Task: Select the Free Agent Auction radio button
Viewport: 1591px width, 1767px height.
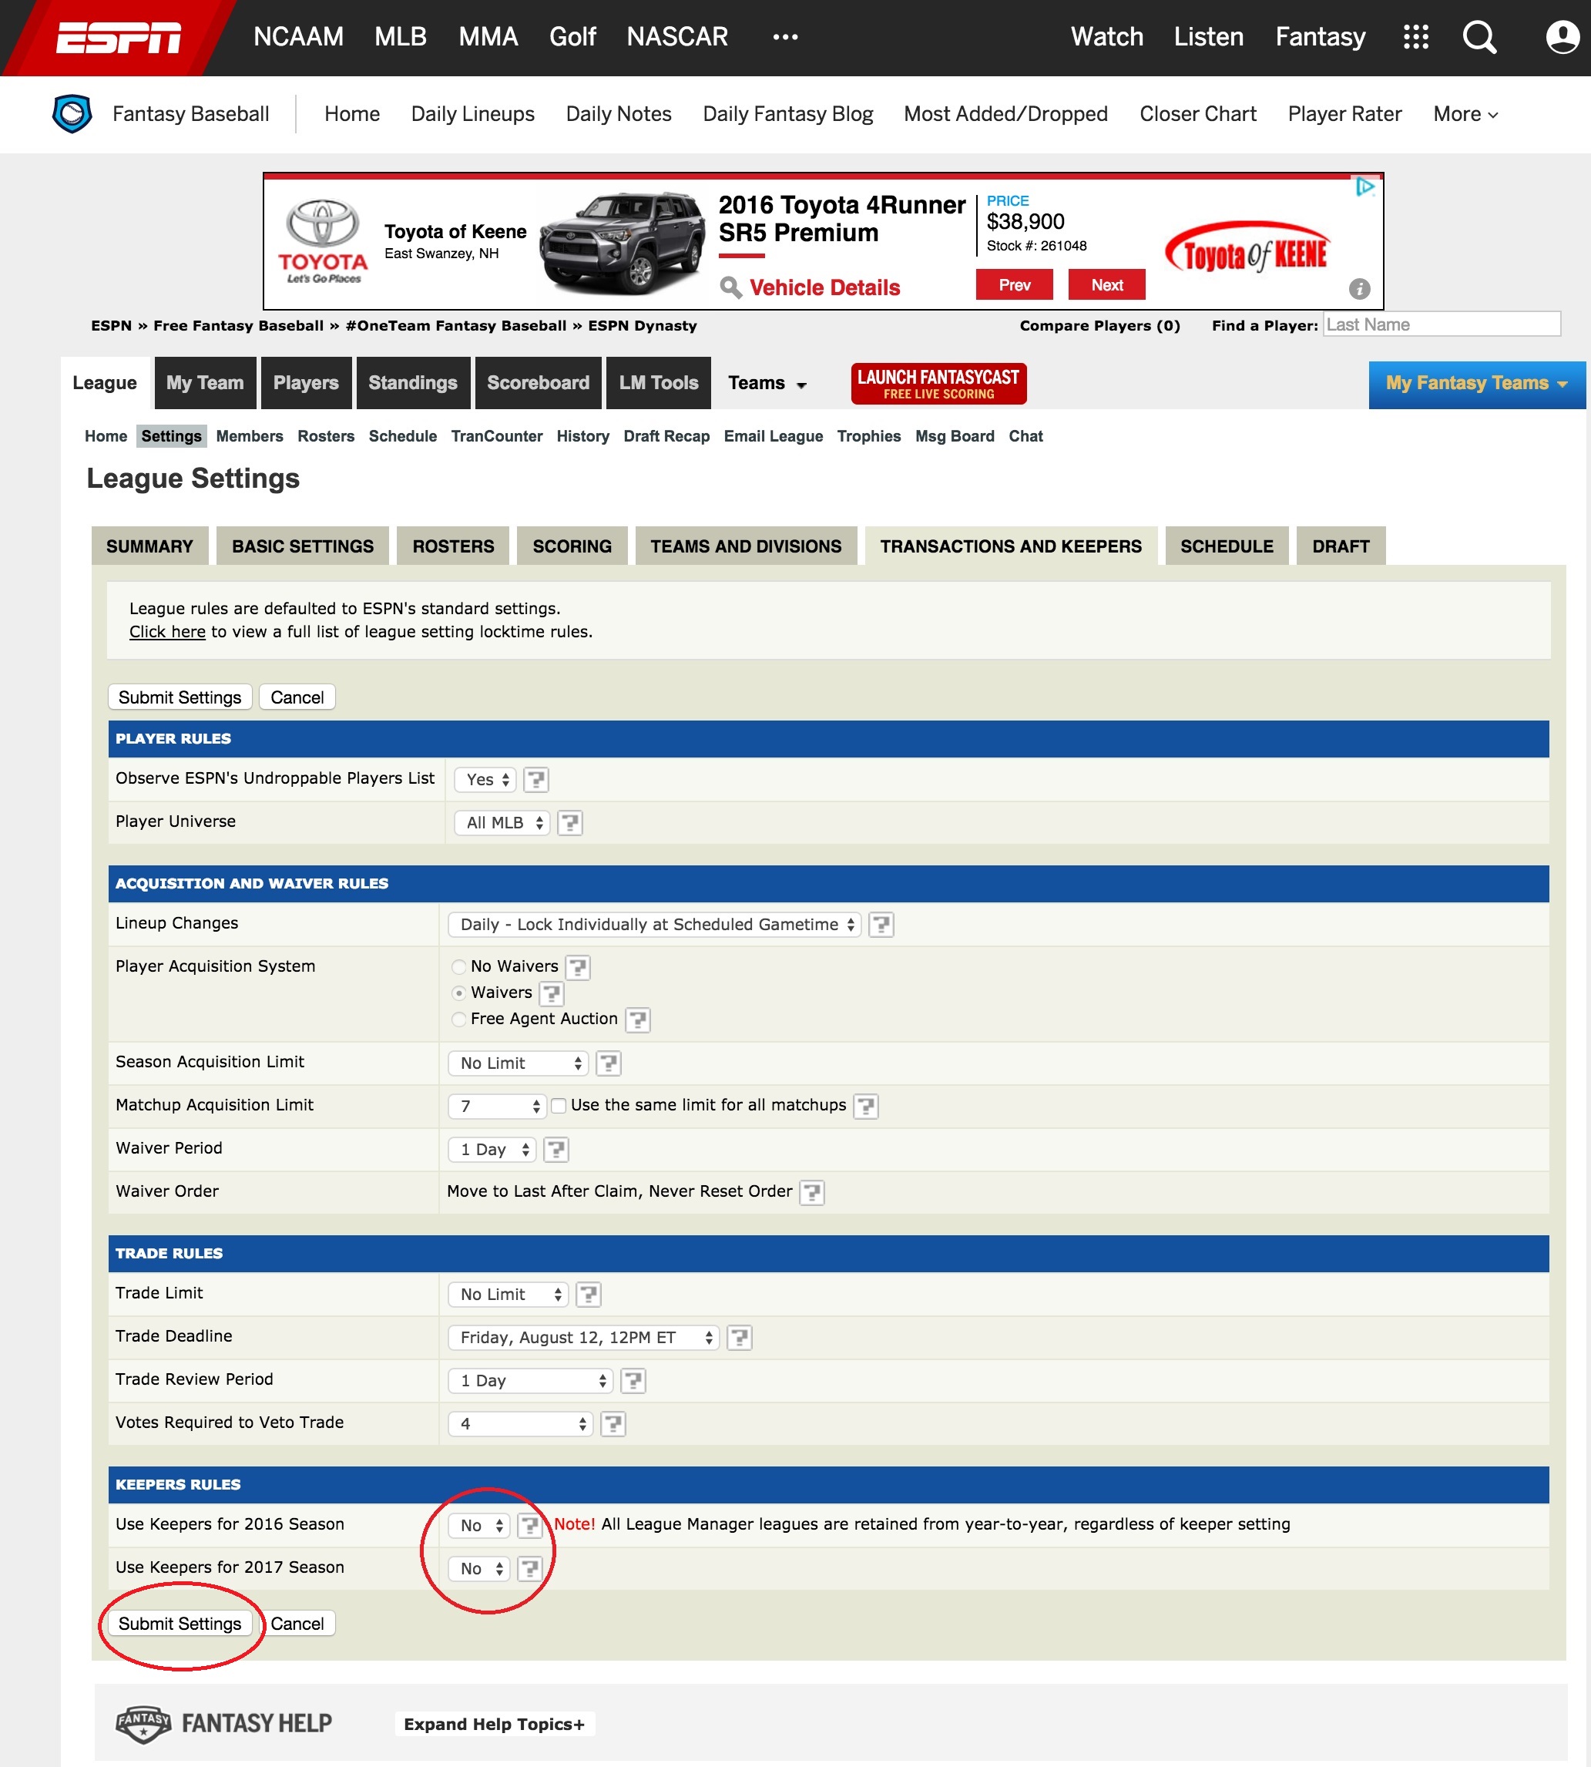Action: tap(459, 1020)
